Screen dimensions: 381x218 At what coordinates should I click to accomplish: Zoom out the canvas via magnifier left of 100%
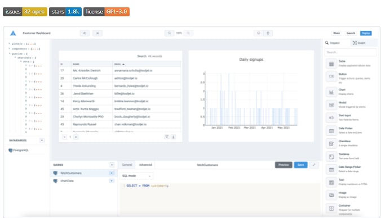169,33
